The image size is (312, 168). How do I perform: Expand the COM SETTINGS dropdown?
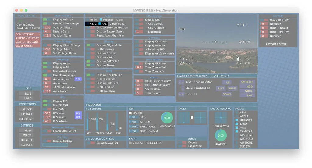tap(27, 34)
